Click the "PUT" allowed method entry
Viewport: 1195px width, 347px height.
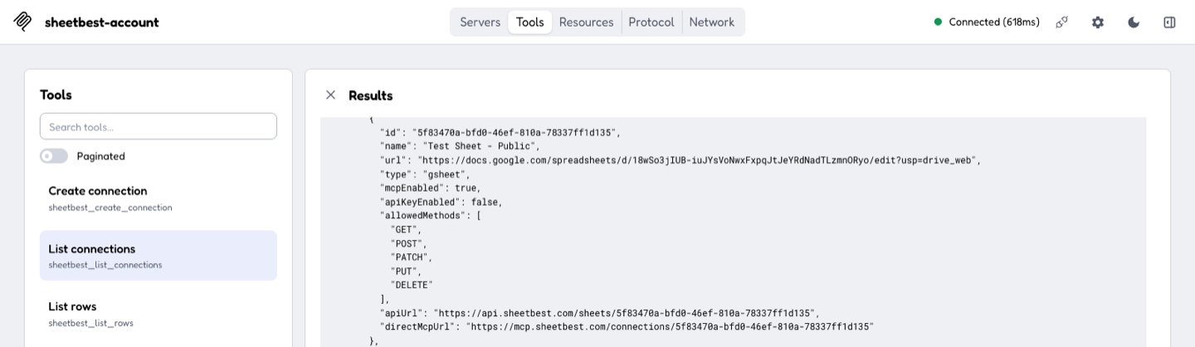[406, 271]
